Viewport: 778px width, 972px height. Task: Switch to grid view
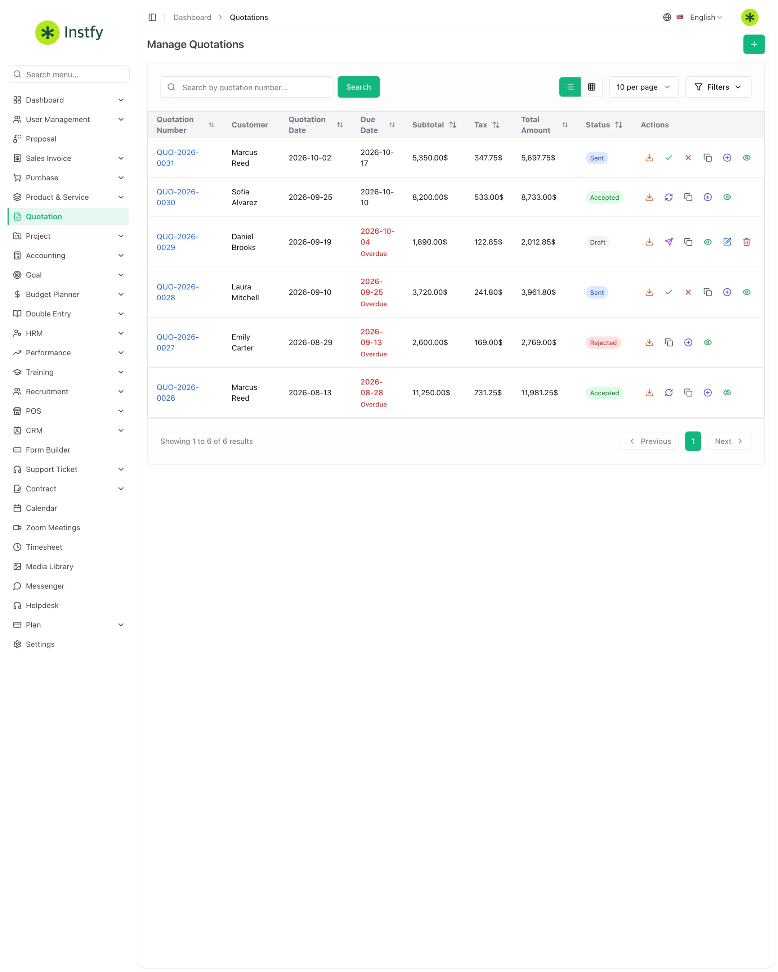point(591,87)
